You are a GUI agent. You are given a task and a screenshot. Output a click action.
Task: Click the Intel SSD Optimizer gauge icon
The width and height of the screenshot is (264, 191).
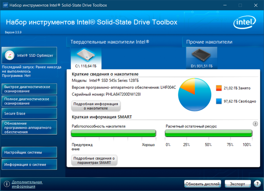tap(10, 55)
